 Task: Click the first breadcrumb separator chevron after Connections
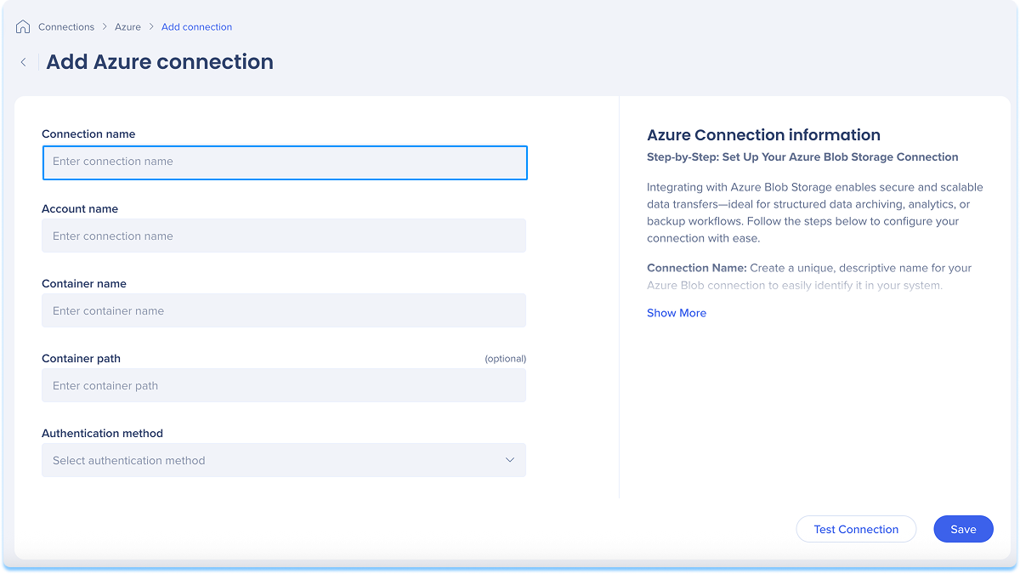(x=105, y=27)
